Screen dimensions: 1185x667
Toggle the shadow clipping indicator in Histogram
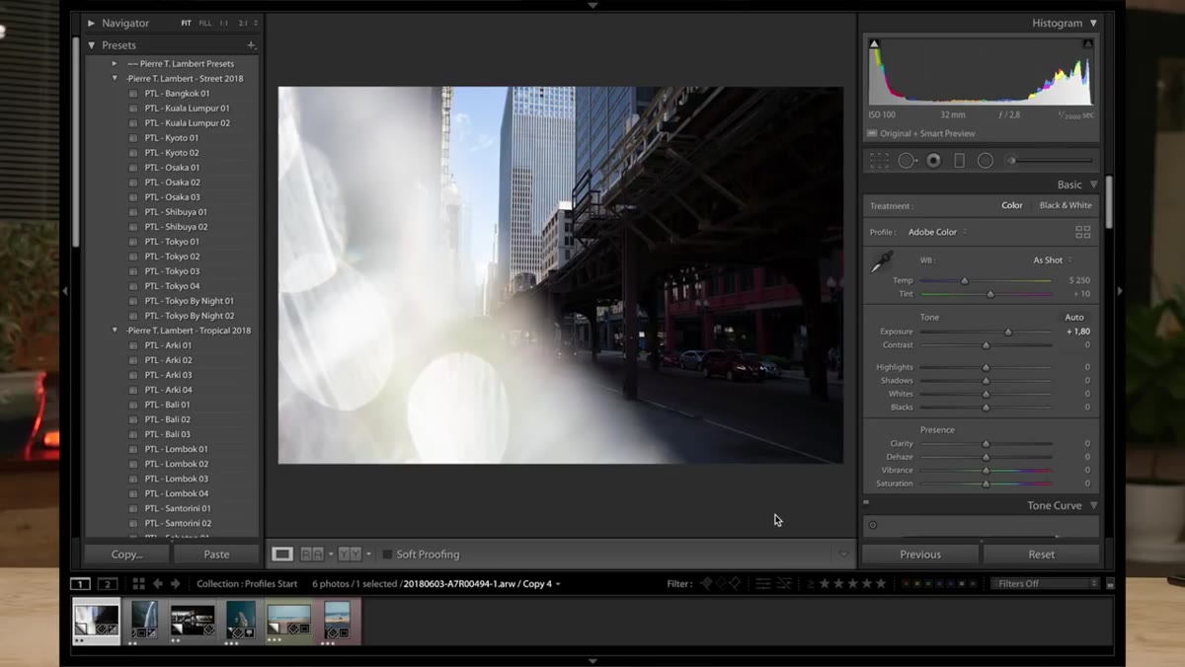tap(874, 43)
